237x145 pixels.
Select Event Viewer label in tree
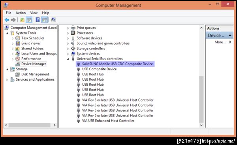[x=31, y=43]
